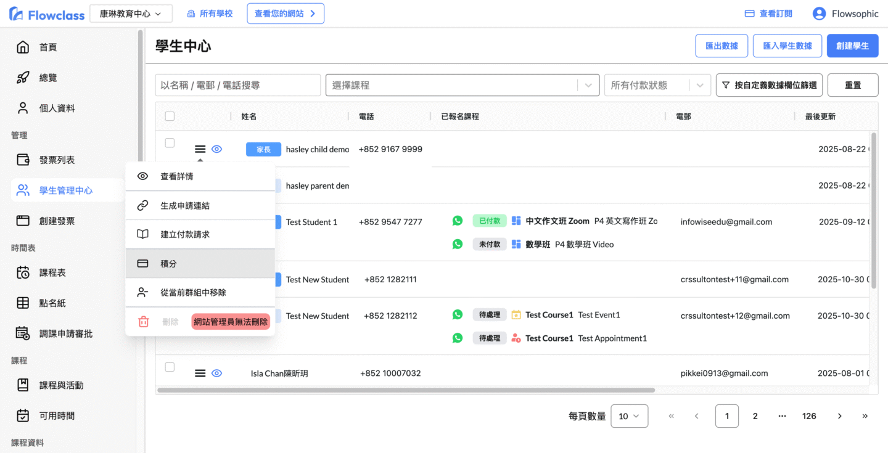The width and height of the screenshot is (888, 453).
Task: Click eye icon for Isla Chan row
Action: tap(216, 373)
